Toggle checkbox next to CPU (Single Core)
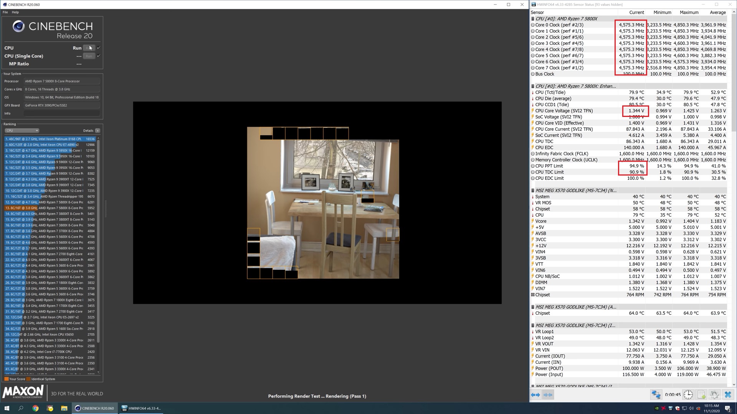The width and height of the screenshot is (737, 414). coord(99,56)
